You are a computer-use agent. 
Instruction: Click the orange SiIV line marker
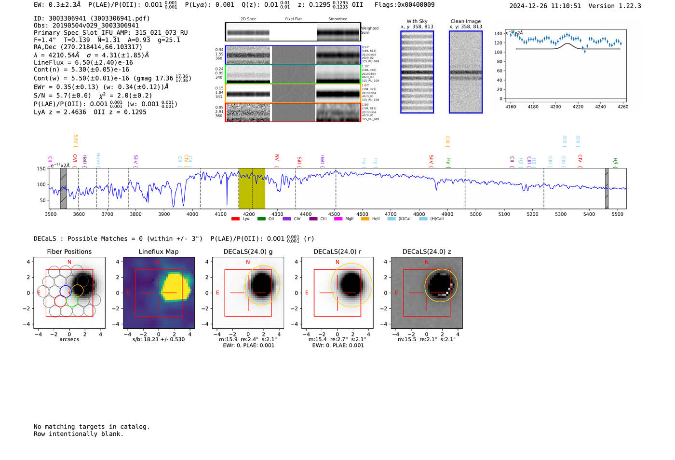[x=76, y=141]
